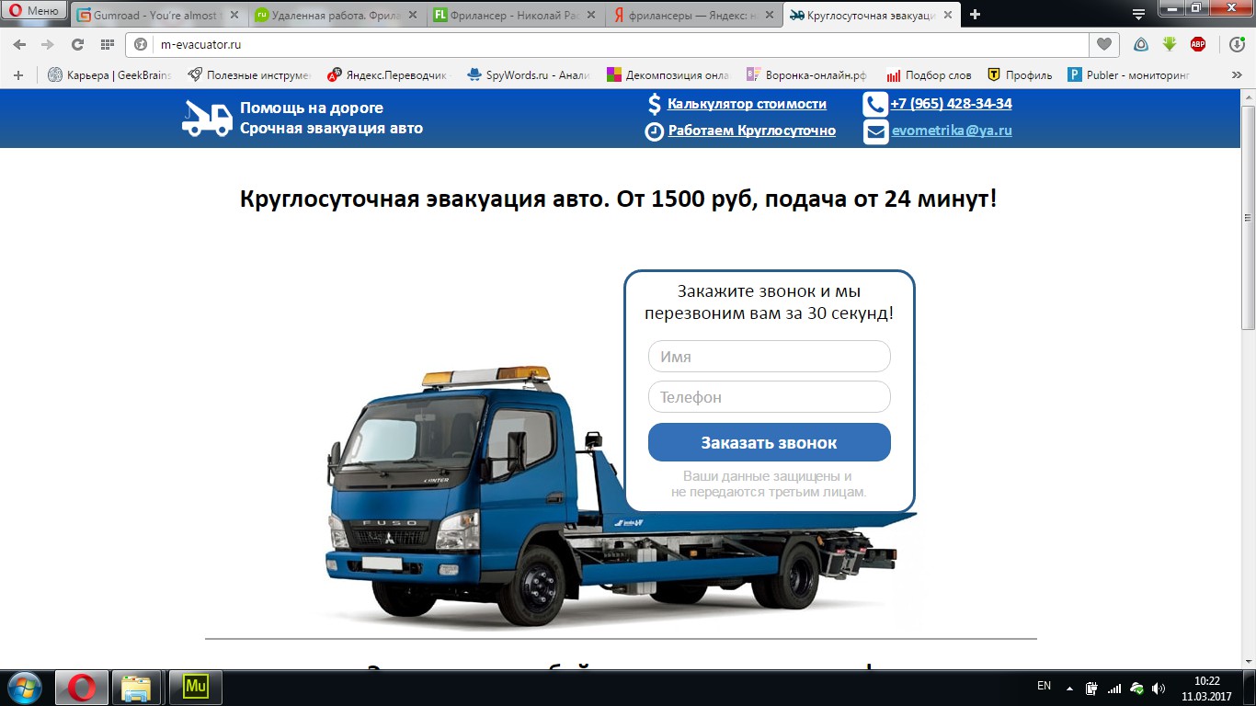Open the volume speaker tray icon
The height and width of the screenshot is (706, 1256).
[x=1159, y=688]
